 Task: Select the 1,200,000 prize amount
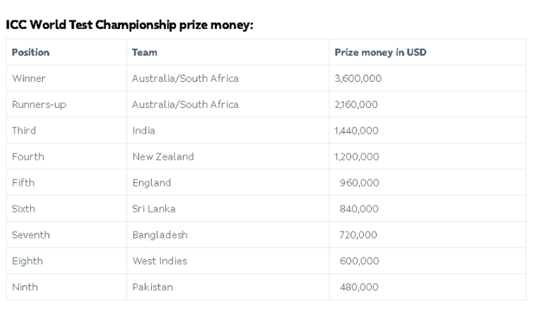point(356,157)
